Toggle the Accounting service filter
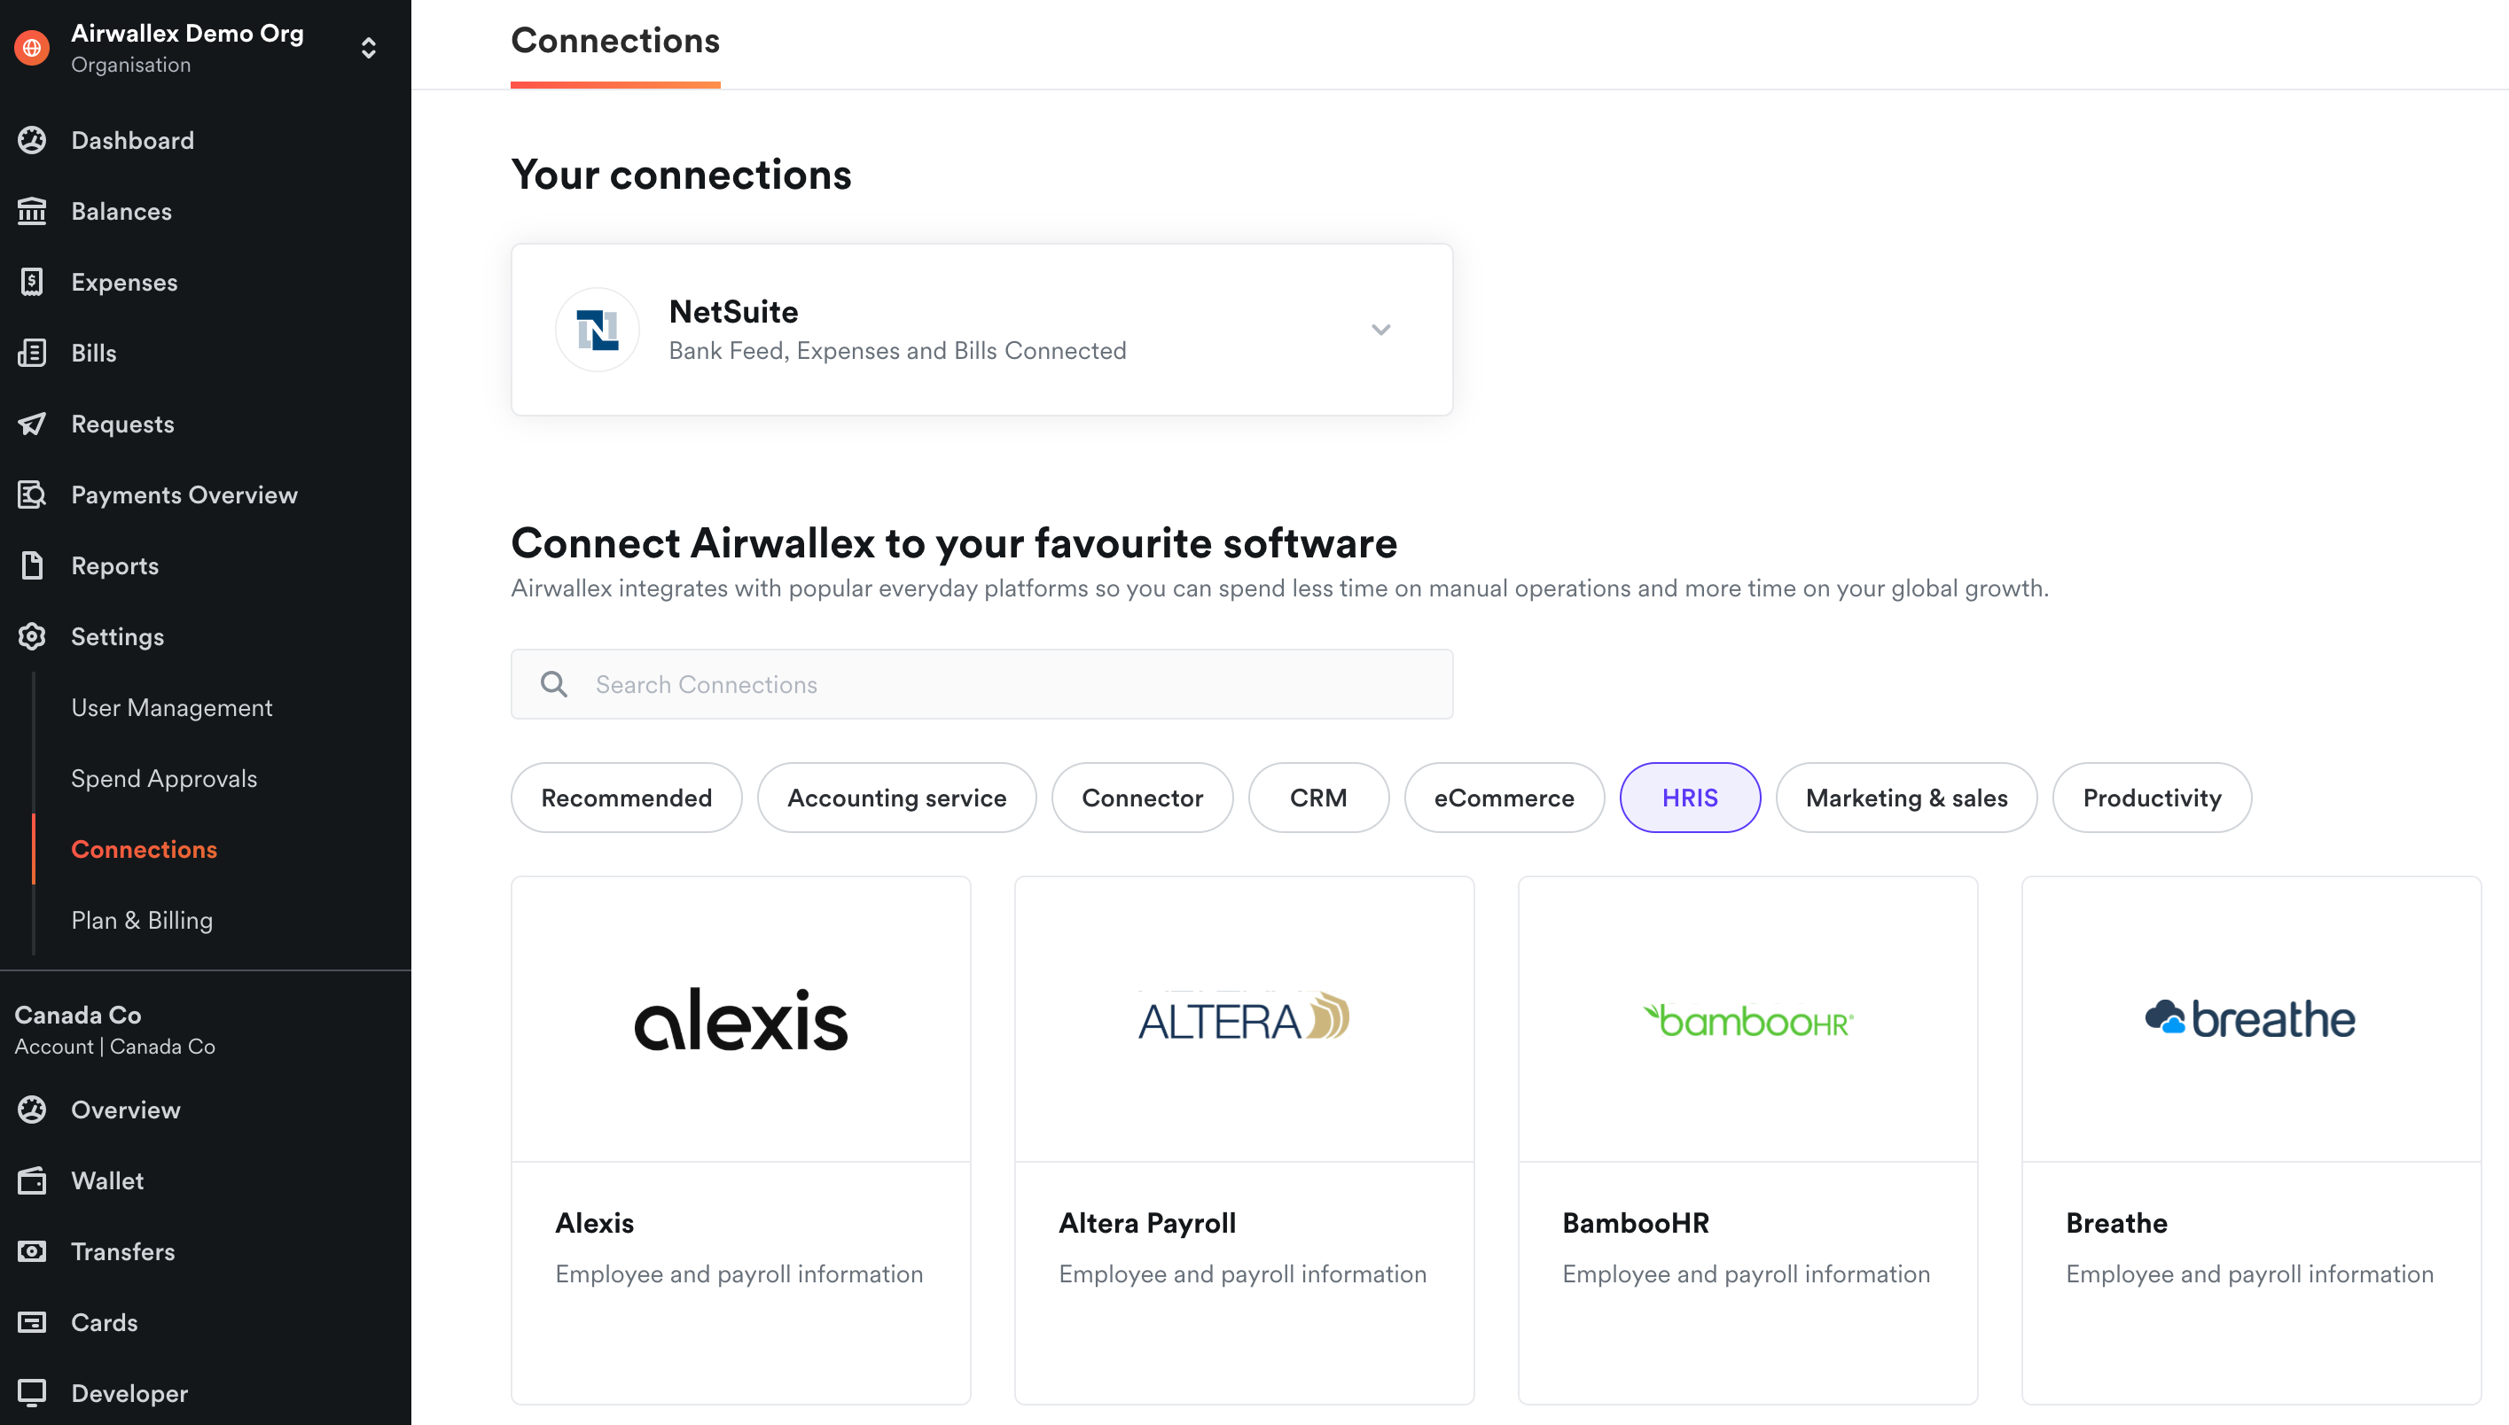 coord(896,798)
